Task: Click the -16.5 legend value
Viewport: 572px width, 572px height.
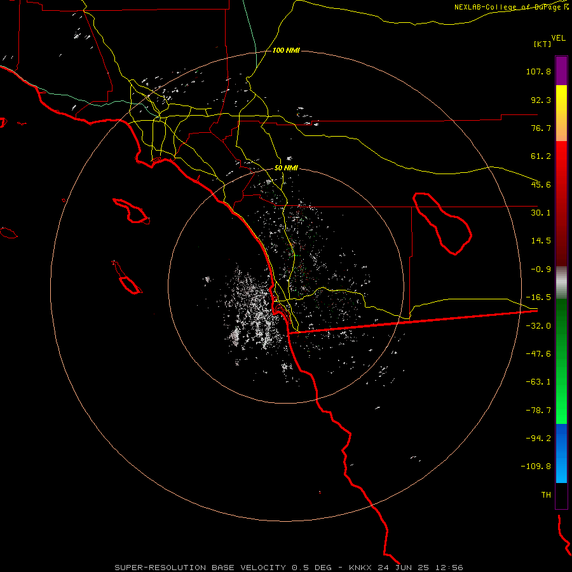Action: point(538,297)
